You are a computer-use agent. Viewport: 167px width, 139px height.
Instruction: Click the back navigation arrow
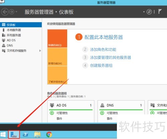coord(5,12)
